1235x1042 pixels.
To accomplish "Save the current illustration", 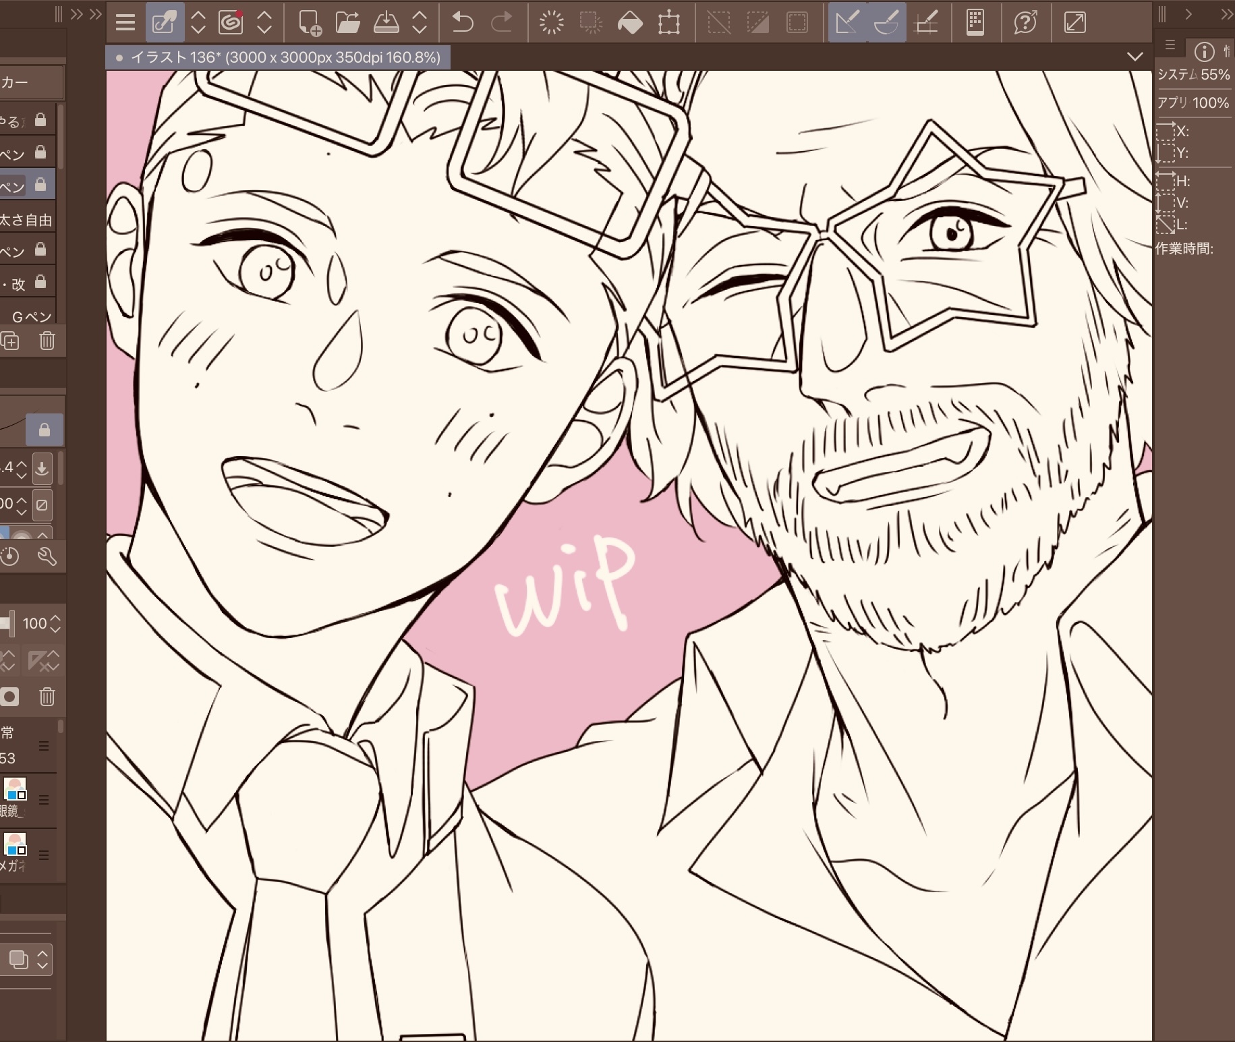I will pyautogui.click(x=386, y=22).
